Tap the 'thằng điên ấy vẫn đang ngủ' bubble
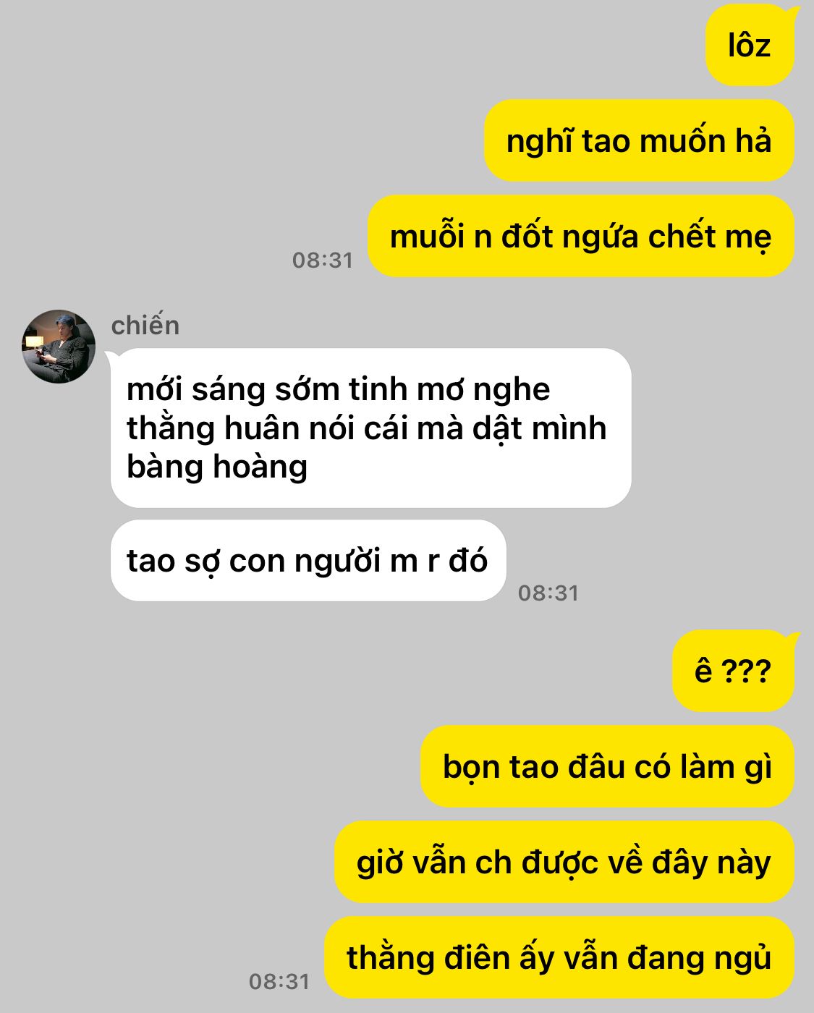Viewport: 814px width, 1013px height. [x=559, y=957]
